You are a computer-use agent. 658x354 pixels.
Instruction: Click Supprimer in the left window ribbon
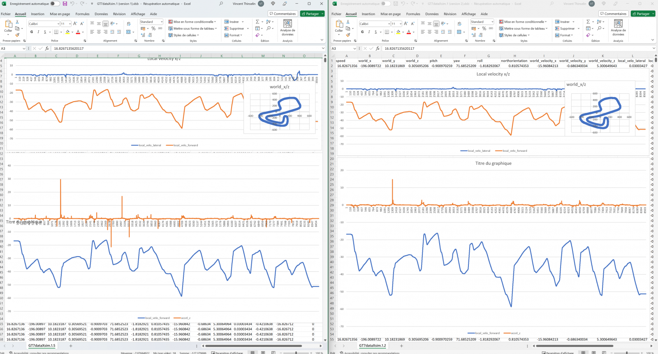234,28
